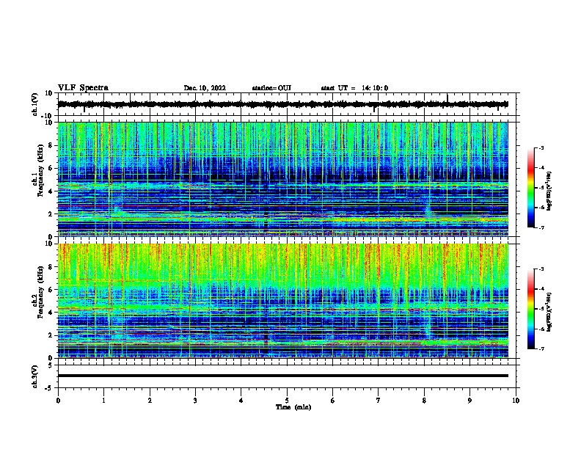Click the "-7" value on ch.1 color scale
The width and height of the screenshot is (581, 449).
541,227
